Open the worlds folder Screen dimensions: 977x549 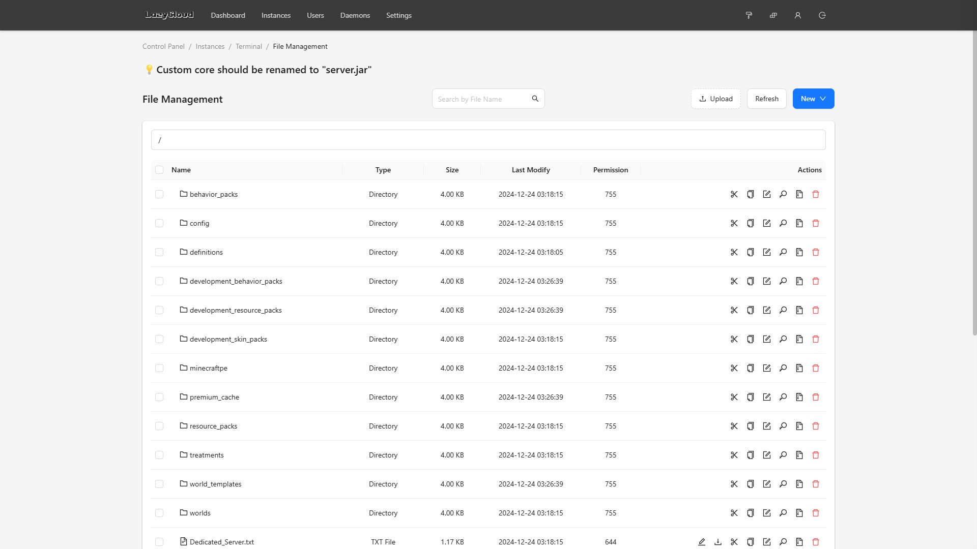coord(200,513)
